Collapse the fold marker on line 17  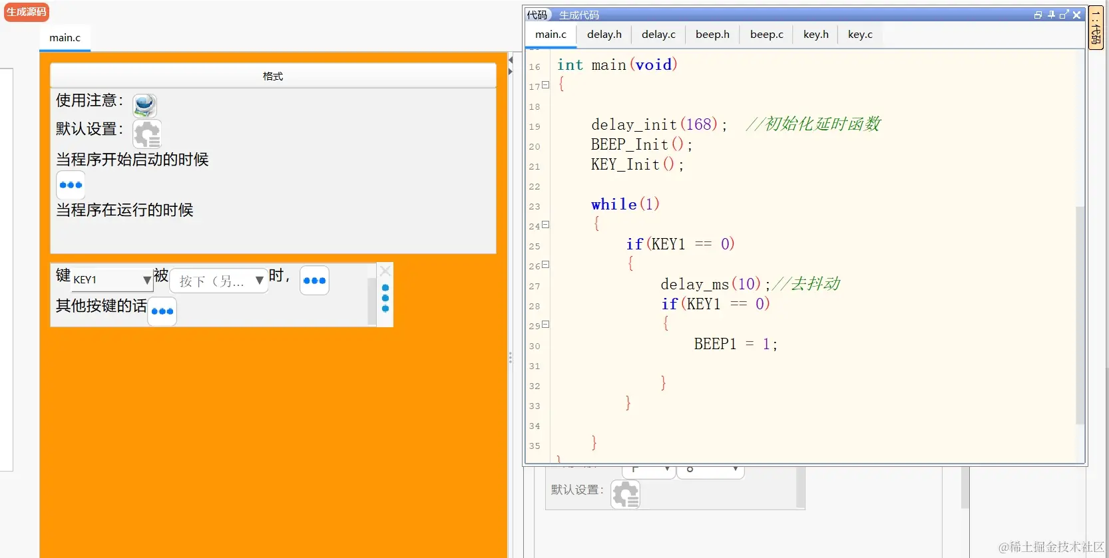(x=545, y=85)
